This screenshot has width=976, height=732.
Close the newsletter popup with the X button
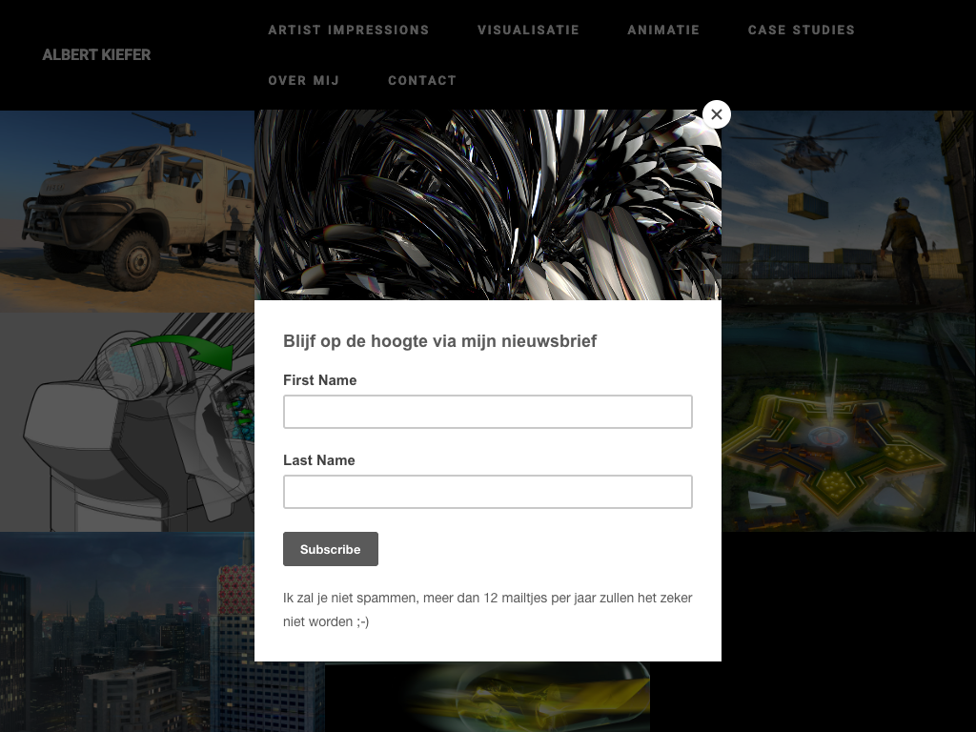717,114
